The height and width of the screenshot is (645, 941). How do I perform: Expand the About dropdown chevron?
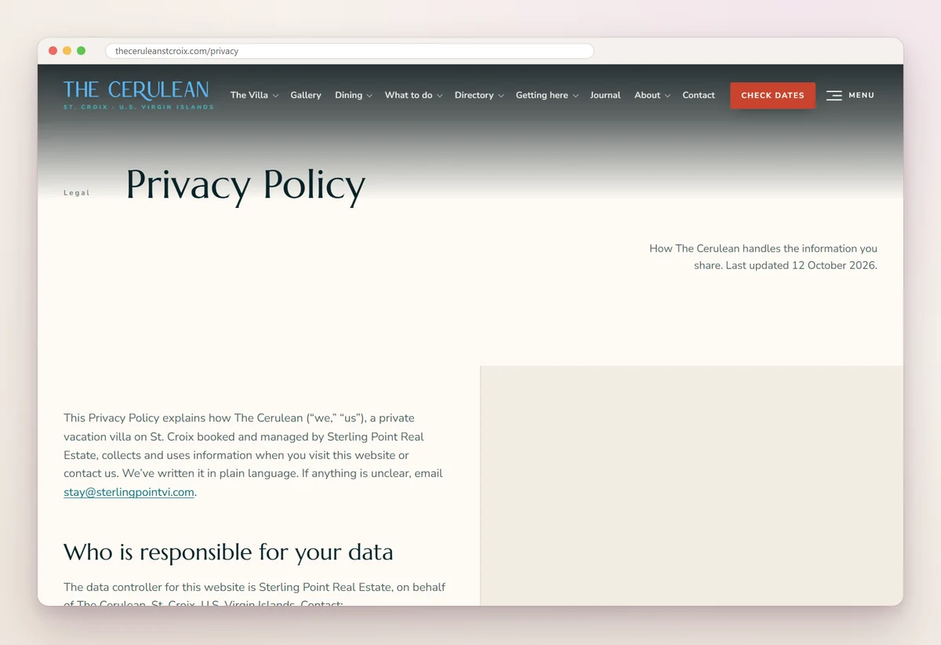pyautogui.click(x=667, y=96)
